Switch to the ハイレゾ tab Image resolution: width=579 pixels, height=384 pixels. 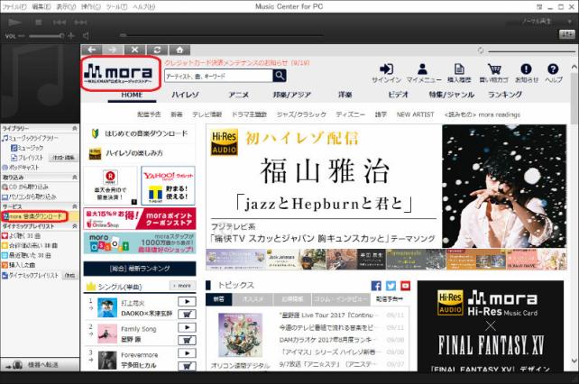click(185, 95)
